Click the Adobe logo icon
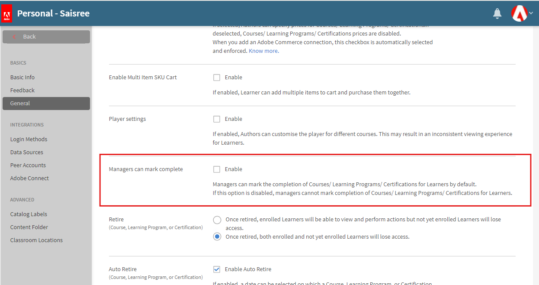The height and width of the screenshot is (285, 539). click(7, 13)
